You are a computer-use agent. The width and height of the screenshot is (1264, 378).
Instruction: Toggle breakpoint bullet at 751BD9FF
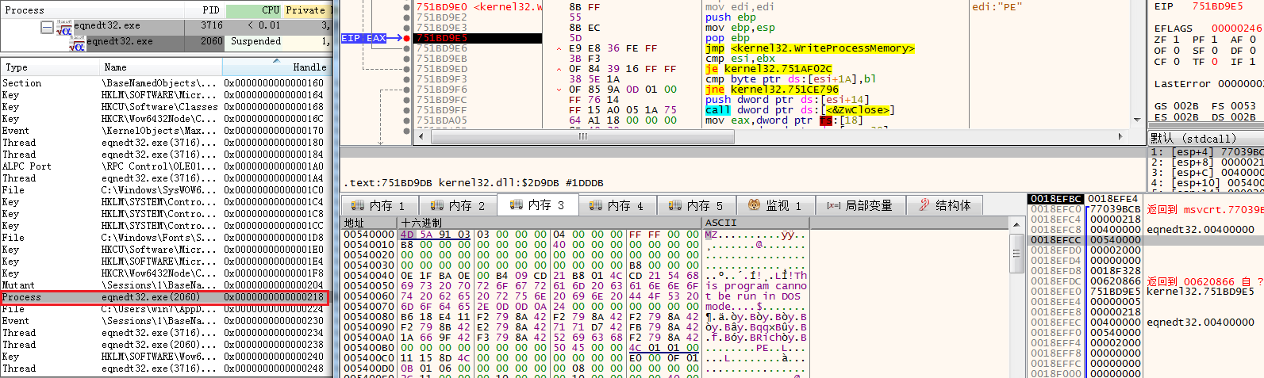(407, 110)
